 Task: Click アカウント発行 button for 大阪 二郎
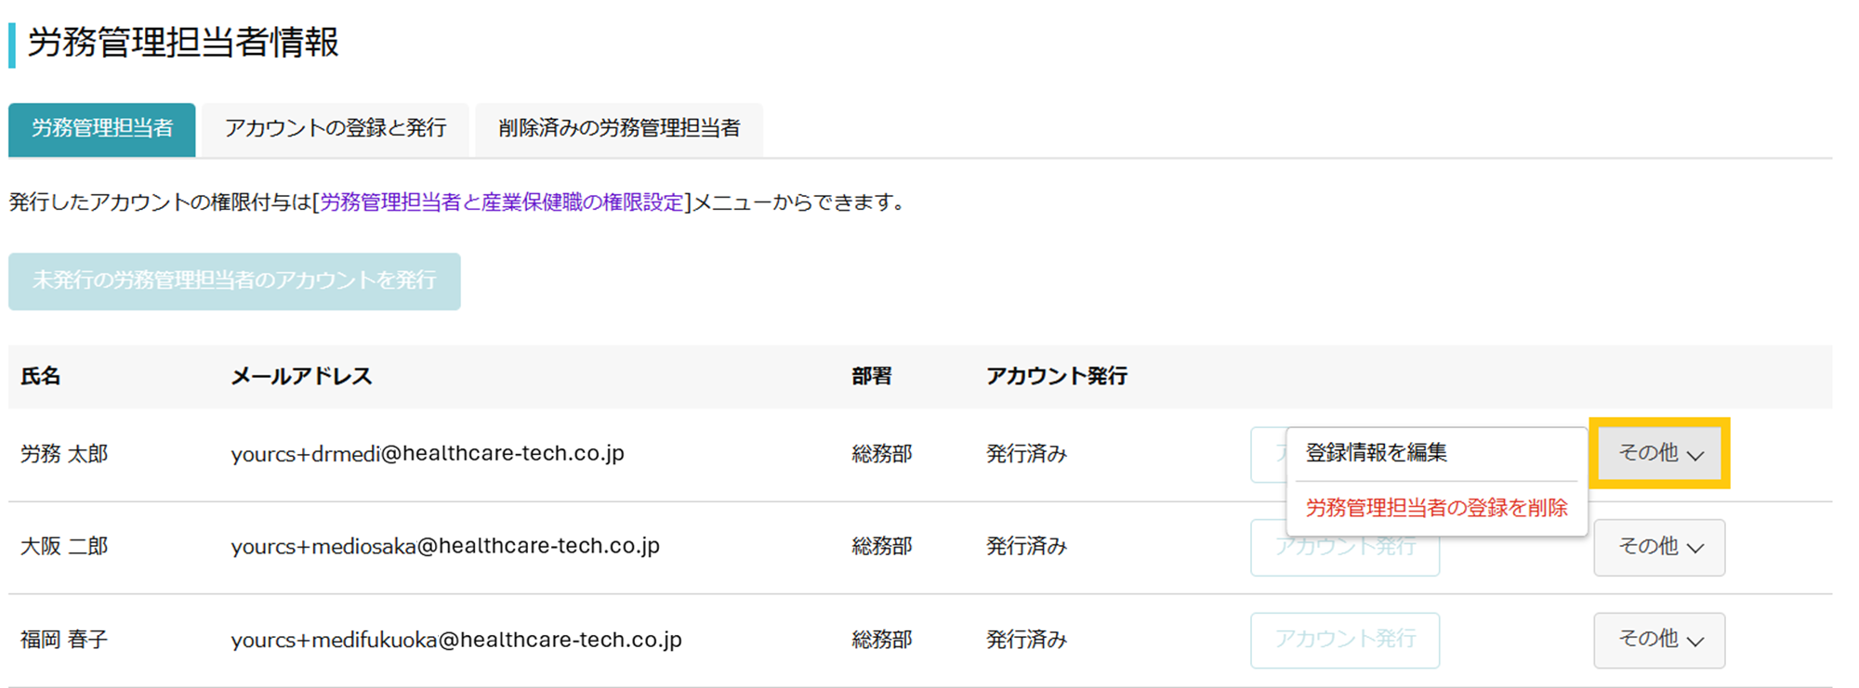(x=1345, y=547)
